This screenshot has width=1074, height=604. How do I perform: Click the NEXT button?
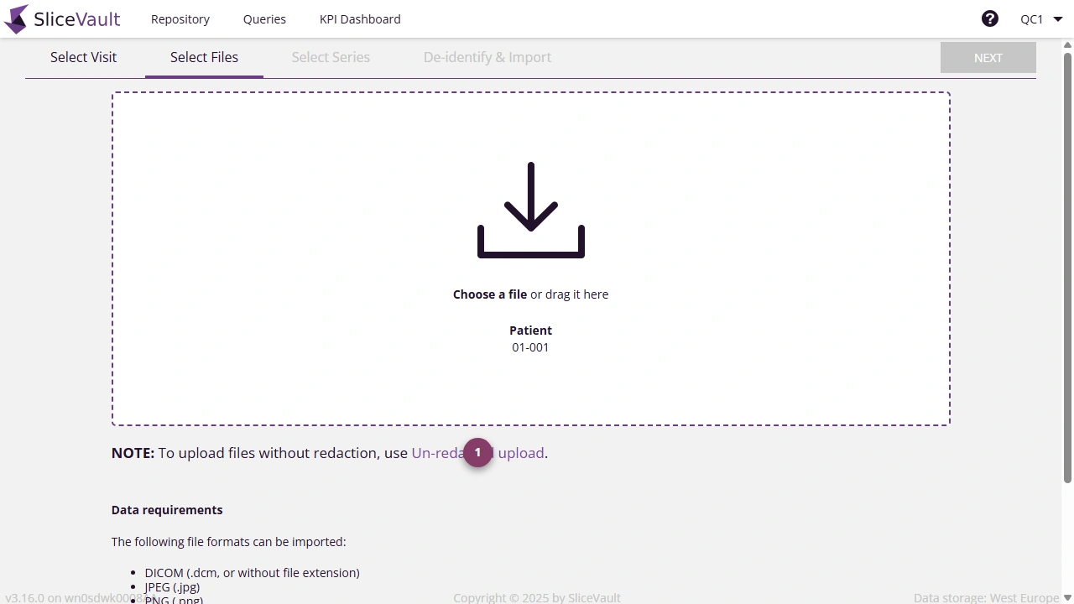pos(988,57)
